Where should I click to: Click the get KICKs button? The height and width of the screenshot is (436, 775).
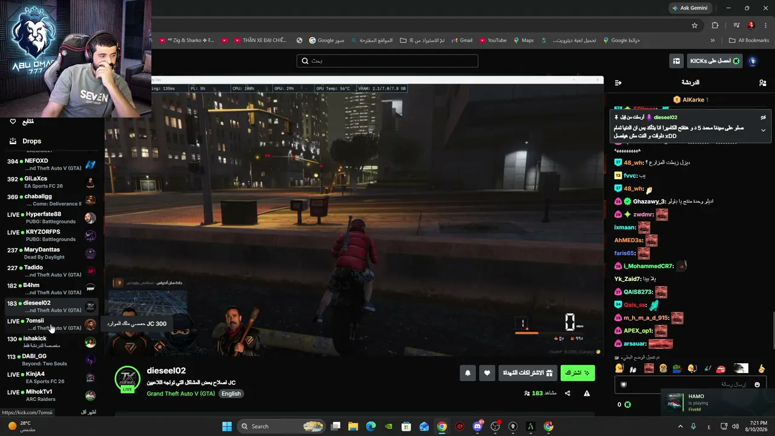tap(714, 61)
